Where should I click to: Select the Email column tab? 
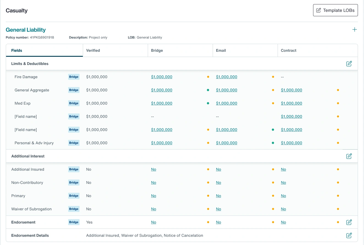pyautogui.click(x=245, y=50)
